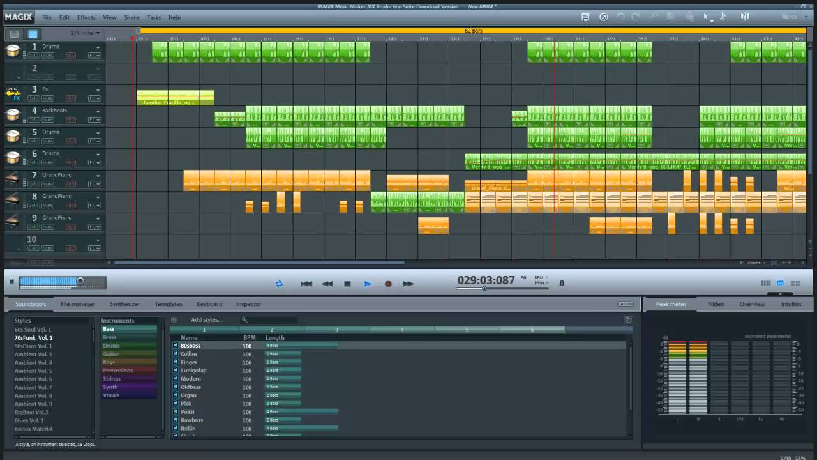
Task: Click the preview icon beside Collins loop
Action: coord(175,354)
